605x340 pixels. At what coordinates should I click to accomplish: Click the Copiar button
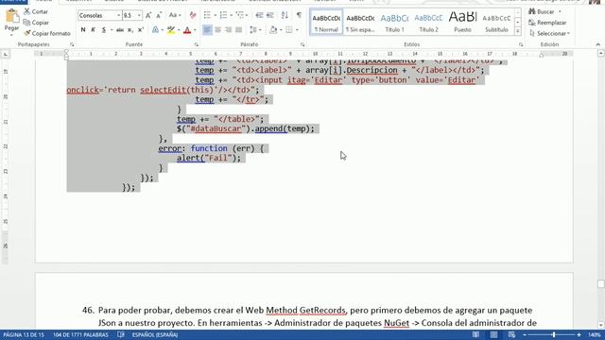click(36, 23)
